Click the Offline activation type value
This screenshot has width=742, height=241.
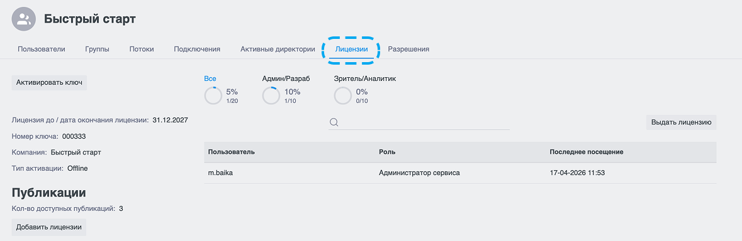pos(77,168)
